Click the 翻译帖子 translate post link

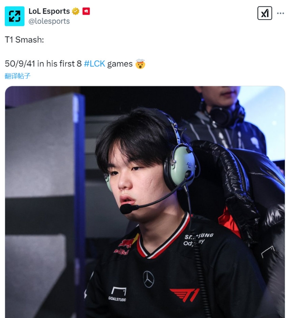tap(17, 76)
